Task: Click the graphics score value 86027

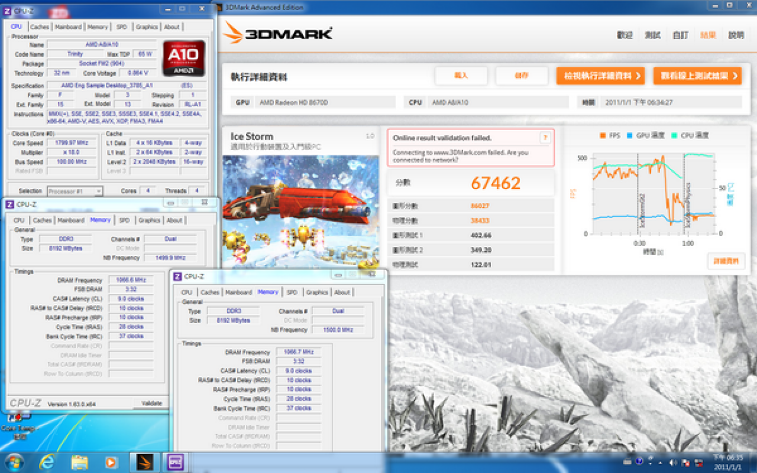Action: 480,206
